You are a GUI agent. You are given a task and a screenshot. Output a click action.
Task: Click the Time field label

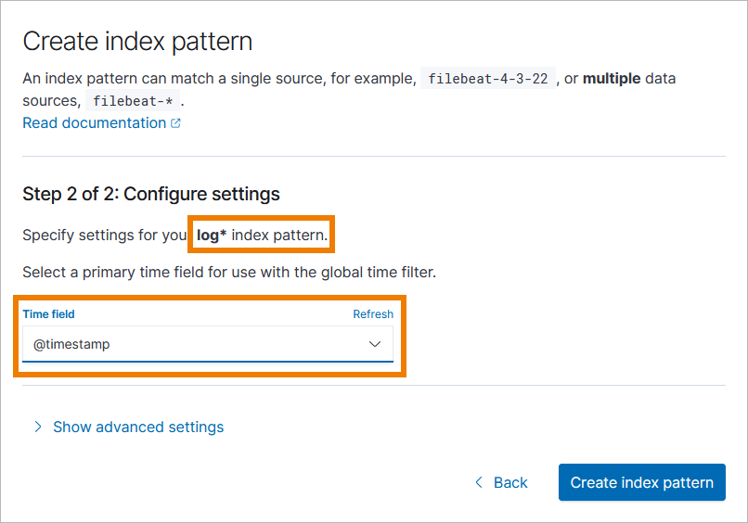(48, 314)
